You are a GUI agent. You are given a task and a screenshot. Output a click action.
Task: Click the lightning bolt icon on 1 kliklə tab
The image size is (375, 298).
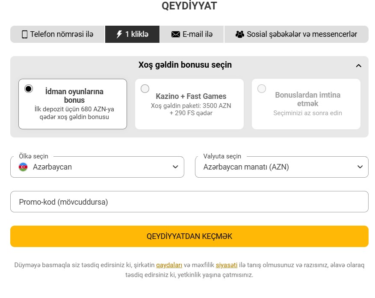pos(118,34)
